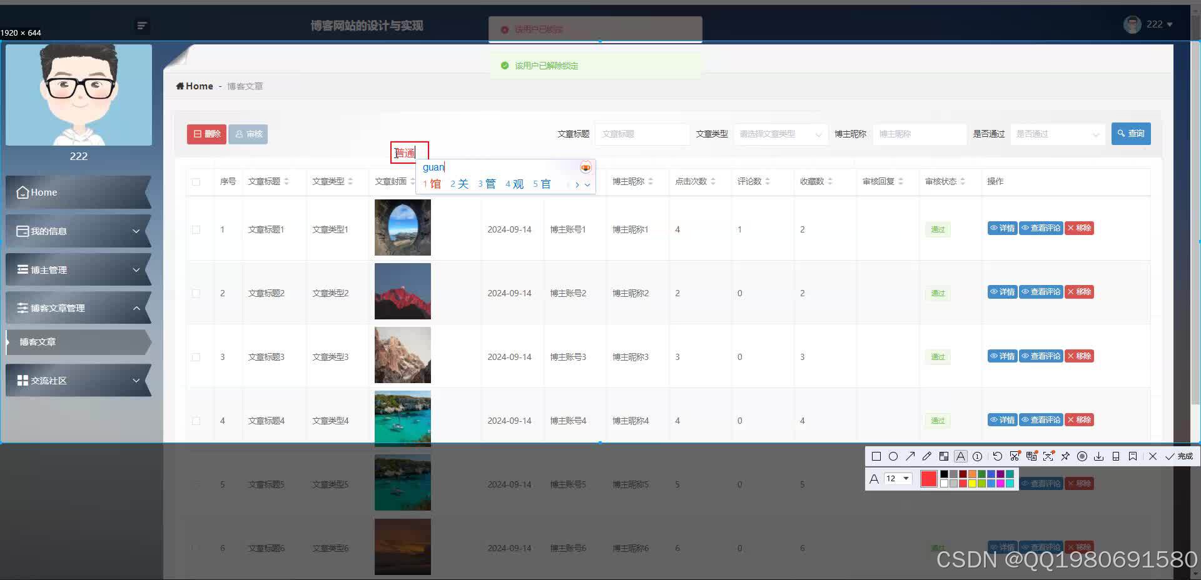1201x580 pixels.
Task: Check the checkbox for 文章标题1 row
Action: coord(196,229)
